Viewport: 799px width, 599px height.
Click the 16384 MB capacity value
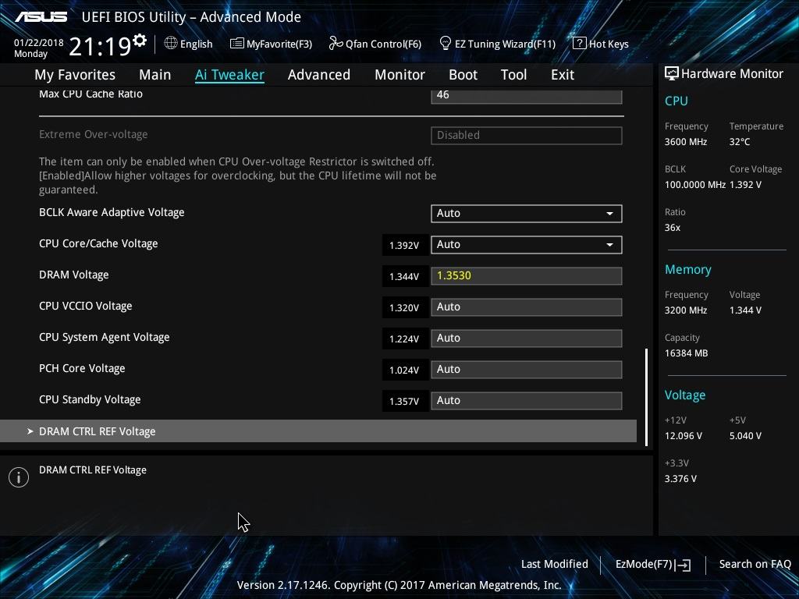687,353
